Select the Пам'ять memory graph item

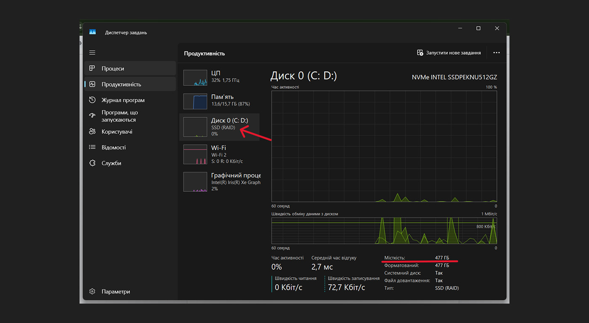[220, 101]
